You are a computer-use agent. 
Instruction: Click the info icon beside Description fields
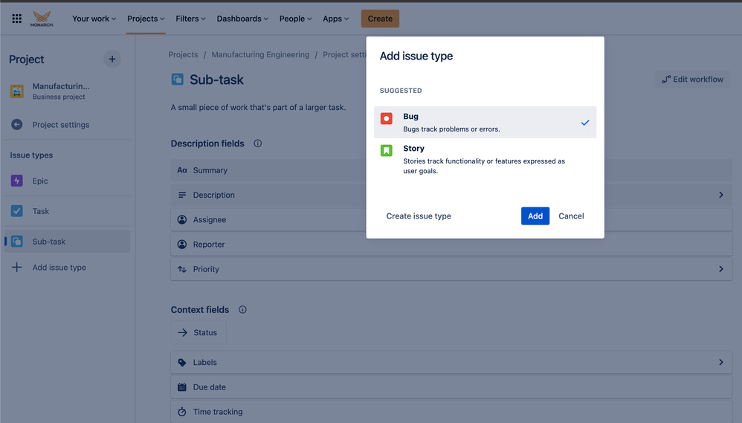(257, 143)
